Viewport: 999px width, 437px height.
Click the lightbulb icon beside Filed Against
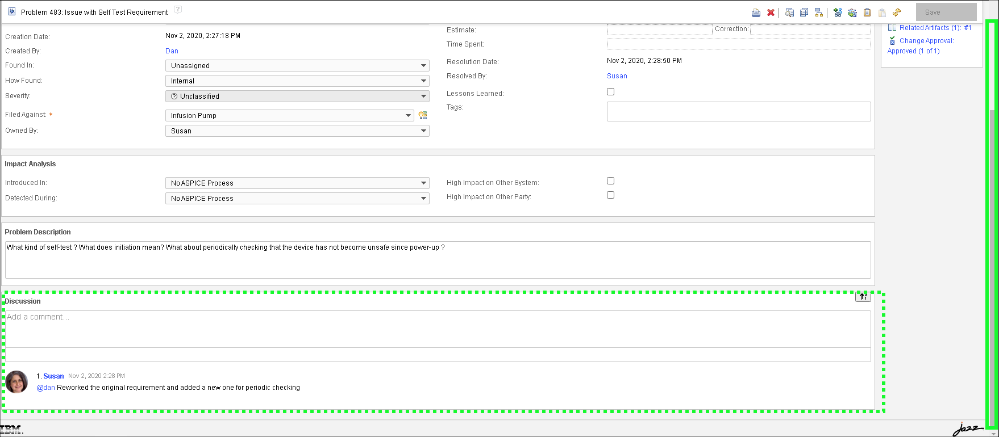click(x=423, y=115)
